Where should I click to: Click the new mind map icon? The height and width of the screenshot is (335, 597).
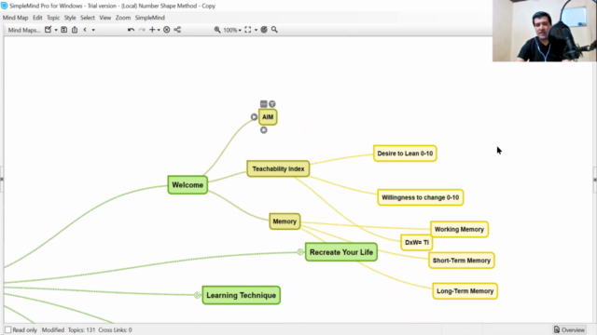tap(48, 30)
